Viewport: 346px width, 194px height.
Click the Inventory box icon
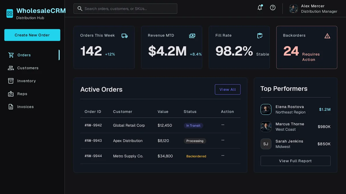click(x=11, y=81)
